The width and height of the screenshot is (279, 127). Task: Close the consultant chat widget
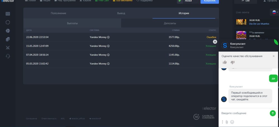point(215,42)
